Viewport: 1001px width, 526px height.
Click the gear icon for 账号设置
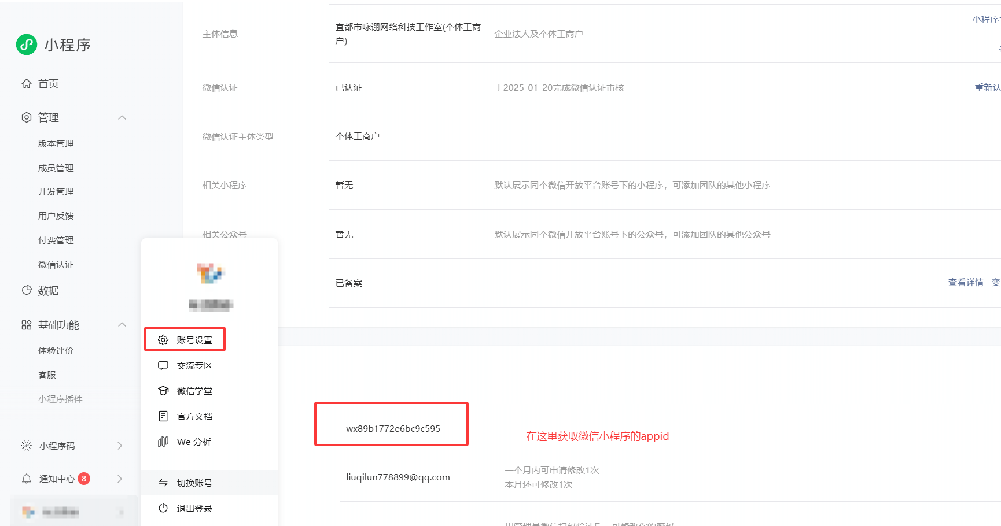[163, 340]
